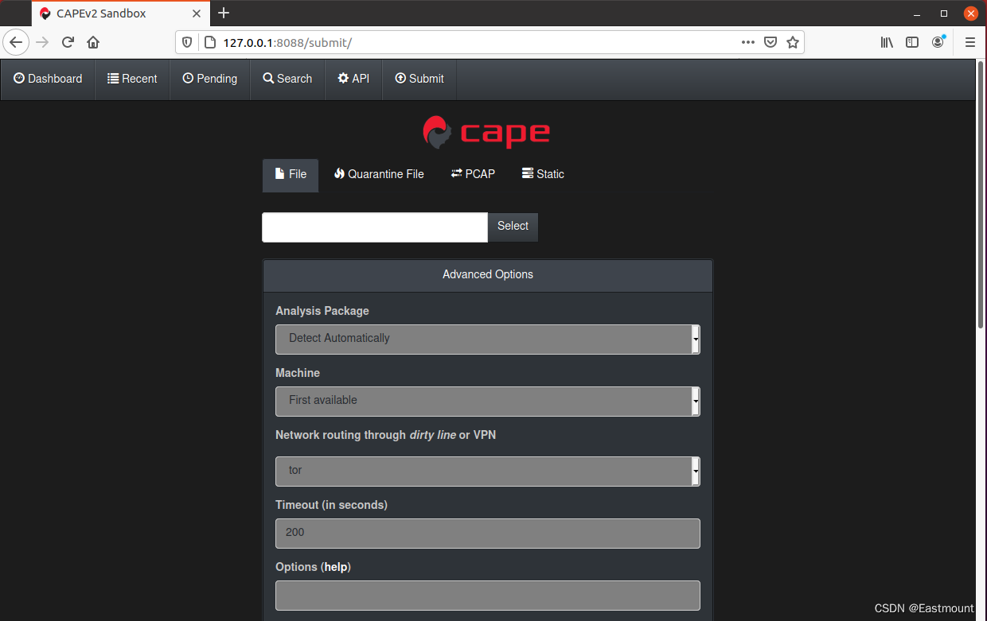The height and width of the screenshot is (621, 987).
Task: Open the Recent analyses page
Action: [x=133, y=79]
